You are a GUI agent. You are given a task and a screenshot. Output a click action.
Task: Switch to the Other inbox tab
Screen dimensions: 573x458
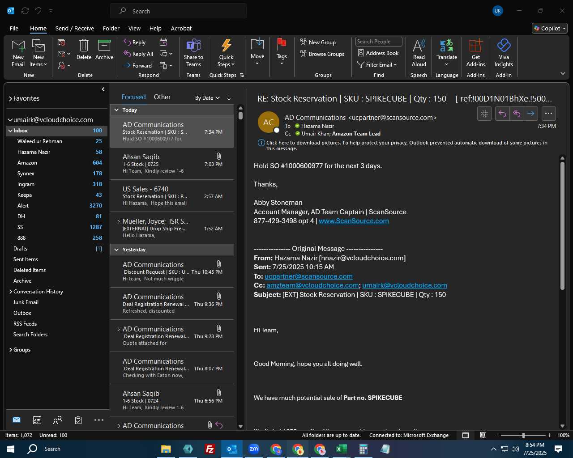[162, 97]
